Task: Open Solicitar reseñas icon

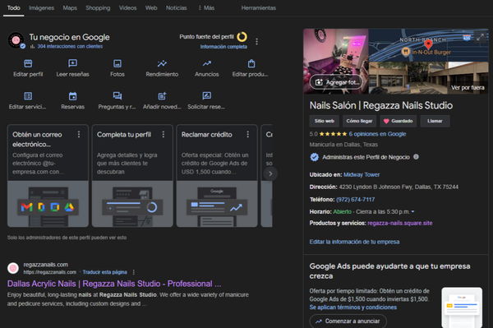Action: pyautogui.click(x=206, y=96)
